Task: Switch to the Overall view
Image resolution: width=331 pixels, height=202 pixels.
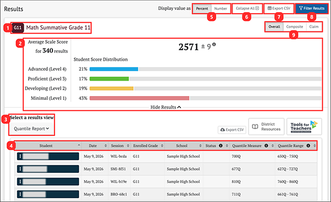Action: [274, 26]
